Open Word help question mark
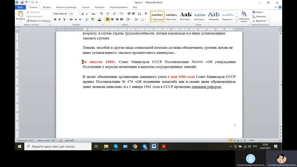 click(280, 7)
